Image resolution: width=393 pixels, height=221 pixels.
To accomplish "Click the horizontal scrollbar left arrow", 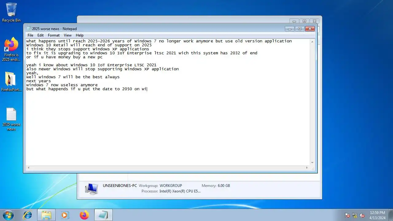I will 29,168.
